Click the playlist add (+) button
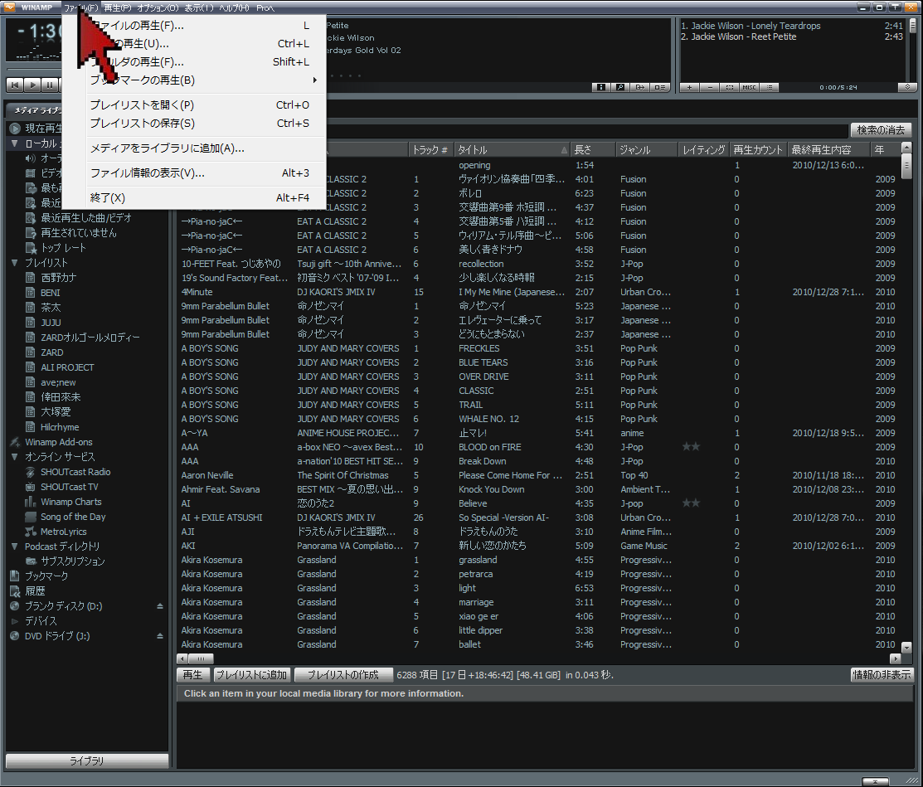Screen dimensions: 923x787 (689, 87)
